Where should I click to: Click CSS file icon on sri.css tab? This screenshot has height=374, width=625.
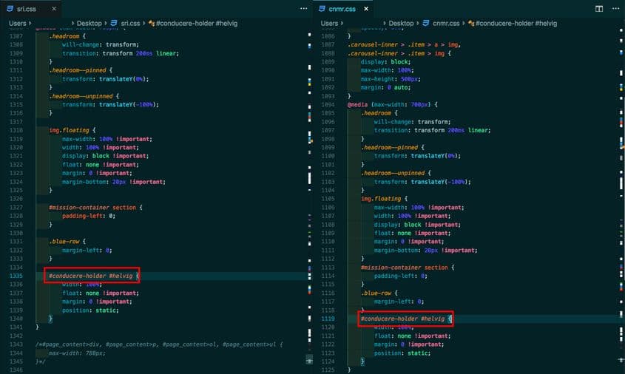pyautogui.click(x=10, y=8)
